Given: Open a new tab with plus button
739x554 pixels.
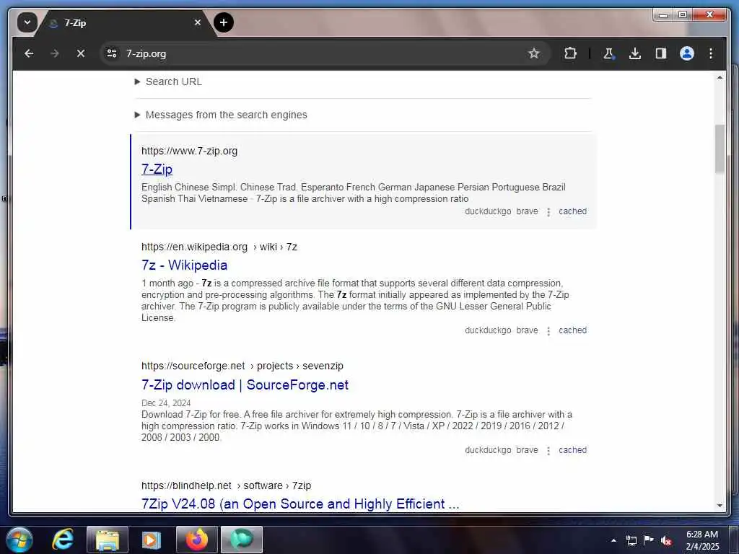Looking at the screenshot, I should tap(224, 22).
